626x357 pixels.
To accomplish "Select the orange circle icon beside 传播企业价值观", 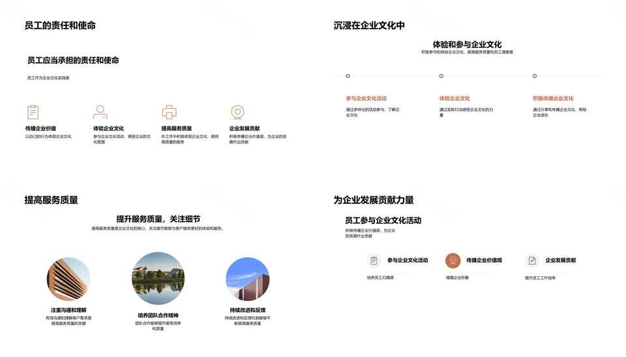I will 453,261.
